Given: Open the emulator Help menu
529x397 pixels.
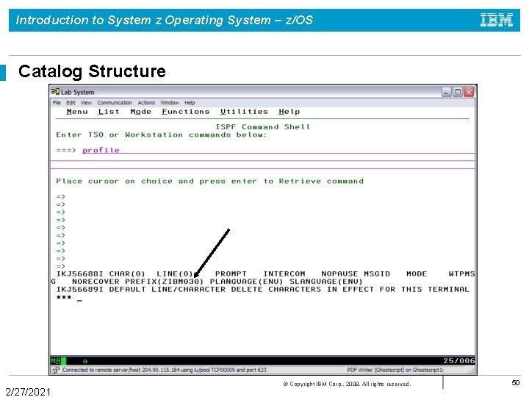Looking at the screenshot, I should point(190,103).
